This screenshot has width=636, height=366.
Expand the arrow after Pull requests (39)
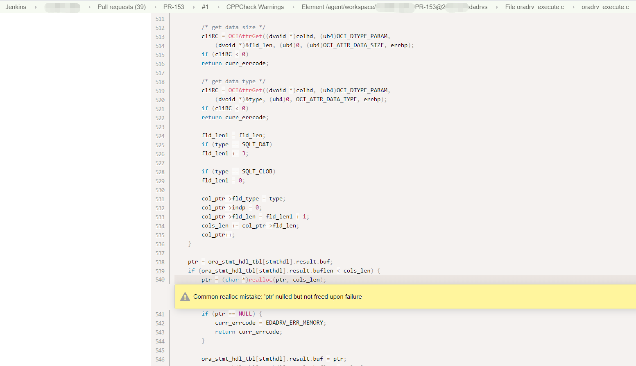155,7
